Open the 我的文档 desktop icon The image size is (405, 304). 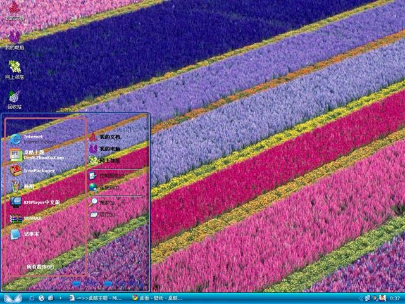point(15,11)
